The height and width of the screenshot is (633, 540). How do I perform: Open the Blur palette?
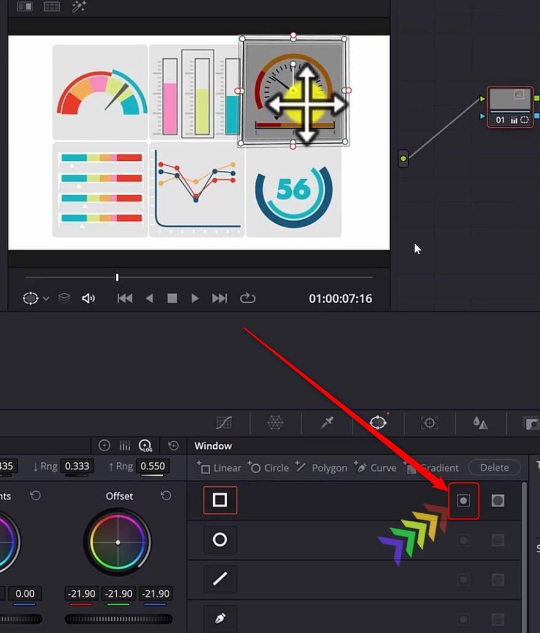tap(482, 422)
